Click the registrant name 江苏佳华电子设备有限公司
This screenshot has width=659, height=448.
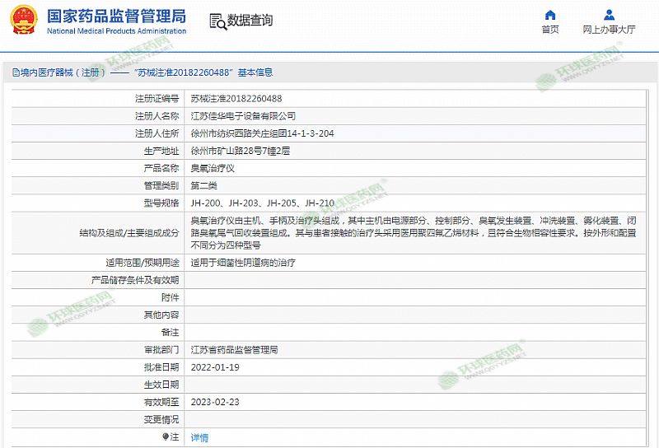(243, 116)
